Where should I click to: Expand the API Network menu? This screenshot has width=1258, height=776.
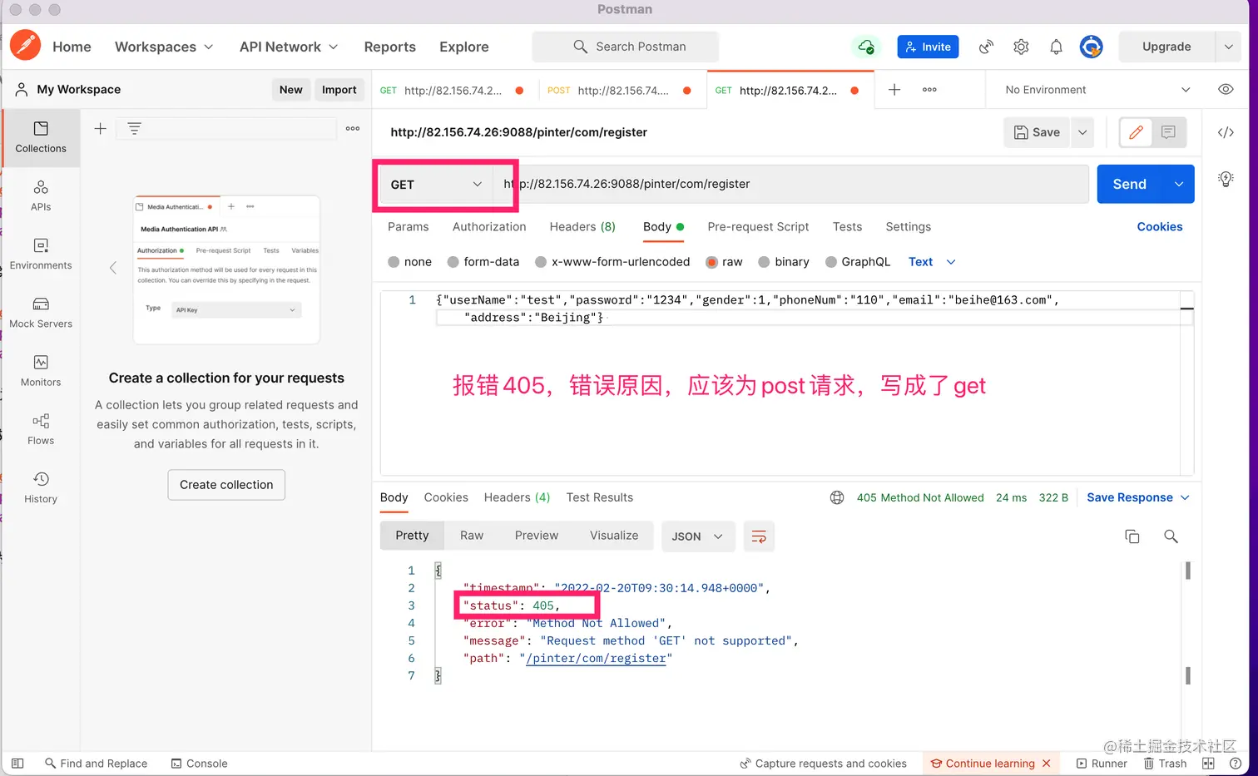tap(289, 47)
